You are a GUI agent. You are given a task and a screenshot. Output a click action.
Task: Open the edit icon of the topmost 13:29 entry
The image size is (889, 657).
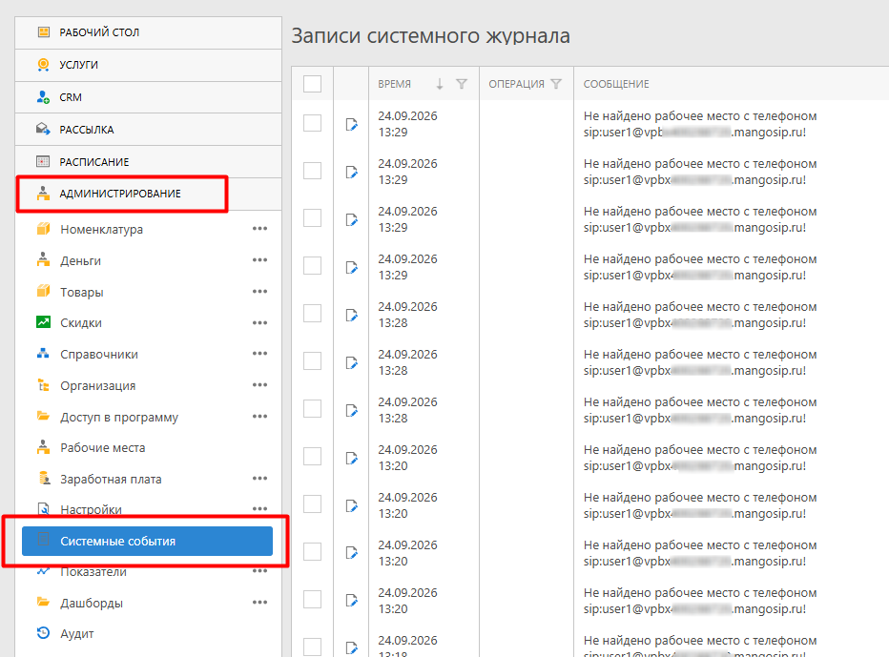pos(352,124)
